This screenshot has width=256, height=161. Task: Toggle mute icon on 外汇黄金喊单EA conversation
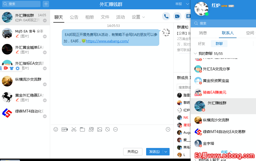click(x=45, y=52)
